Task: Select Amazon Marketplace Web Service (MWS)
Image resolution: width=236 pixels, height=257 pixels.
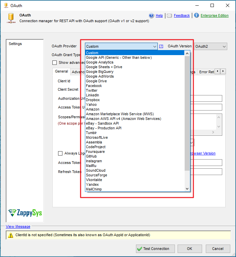Action: pos(135,114)
